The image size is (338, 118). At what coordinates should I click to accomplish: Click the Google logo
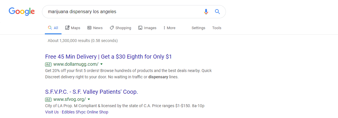pos(22,11)
